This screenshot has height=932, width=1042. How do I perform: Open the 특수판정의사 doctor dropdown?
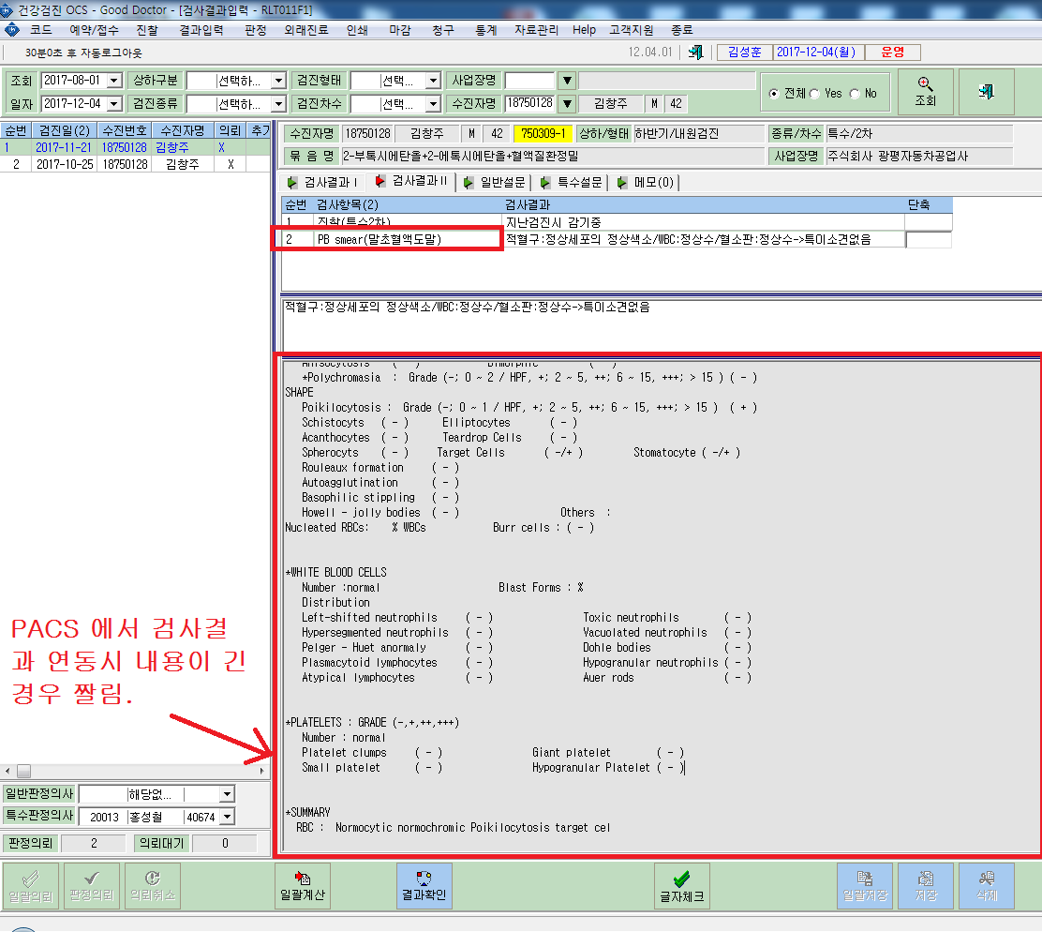pos(228,817)
